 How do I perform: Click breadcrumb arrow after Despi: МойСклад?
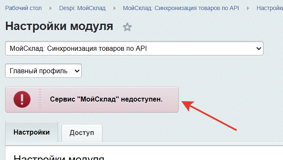click(114, 8)
